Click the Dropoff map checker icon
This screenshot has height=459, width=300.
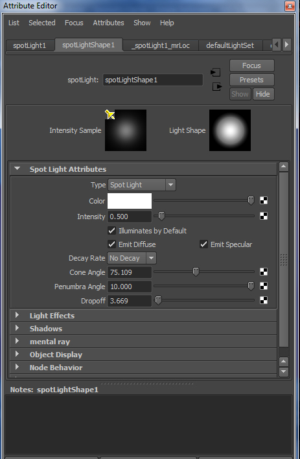pyautogui.click(x=264, y=300)
